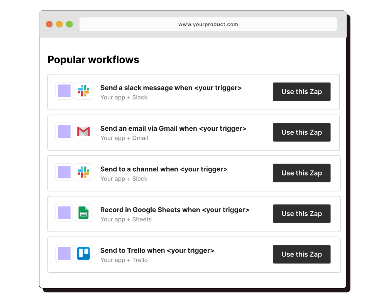The width and height of the screenshot is (386, 299).
Task: Click the purple app placeholder beside Gmail
Action: click(x=64, y=132)
